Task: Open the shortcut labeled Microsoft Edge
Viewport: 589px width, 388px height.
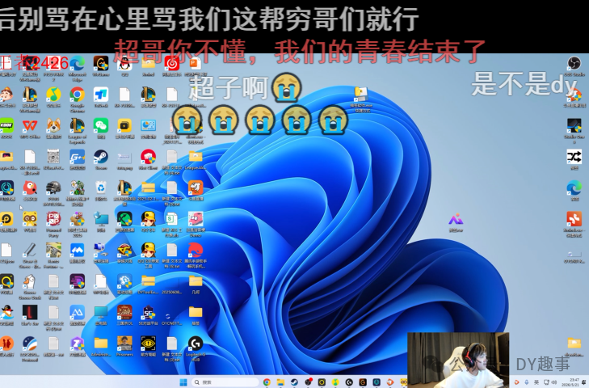Action: tap(78, 66)
